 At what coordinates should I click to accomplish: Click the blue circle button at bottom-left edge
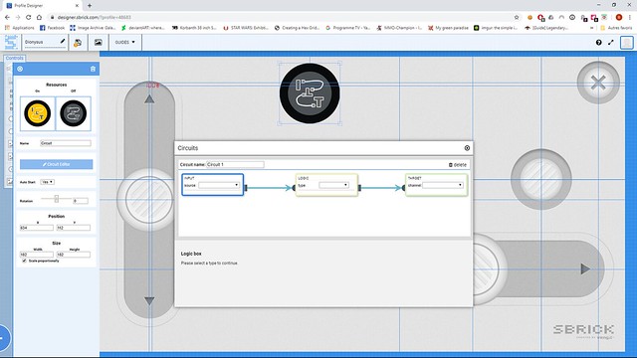click(3, 338)
